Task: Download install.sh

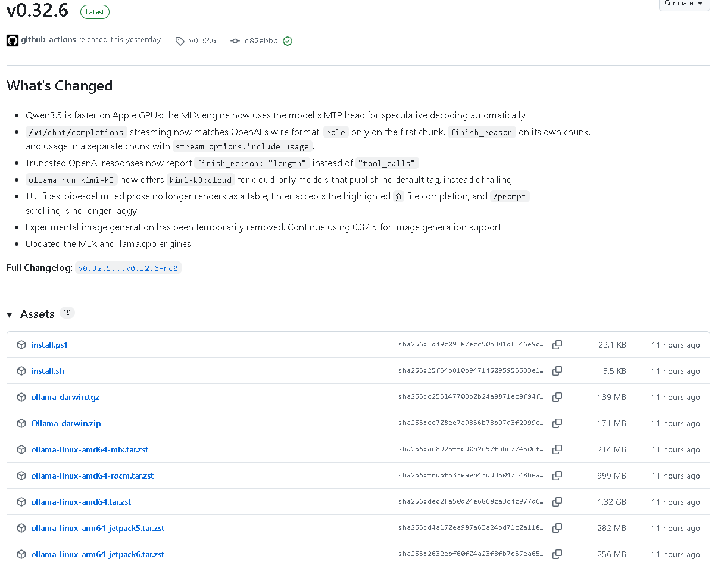Action: 47,371
